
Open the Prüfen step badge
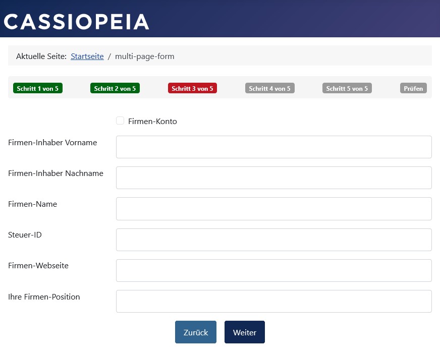413,88
